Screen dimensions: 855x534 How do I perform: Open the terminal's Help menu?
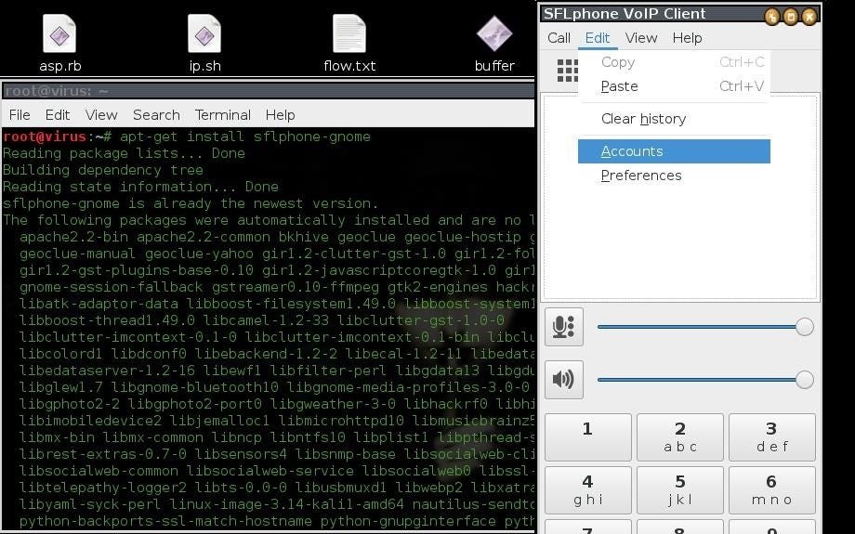(281, 115)
